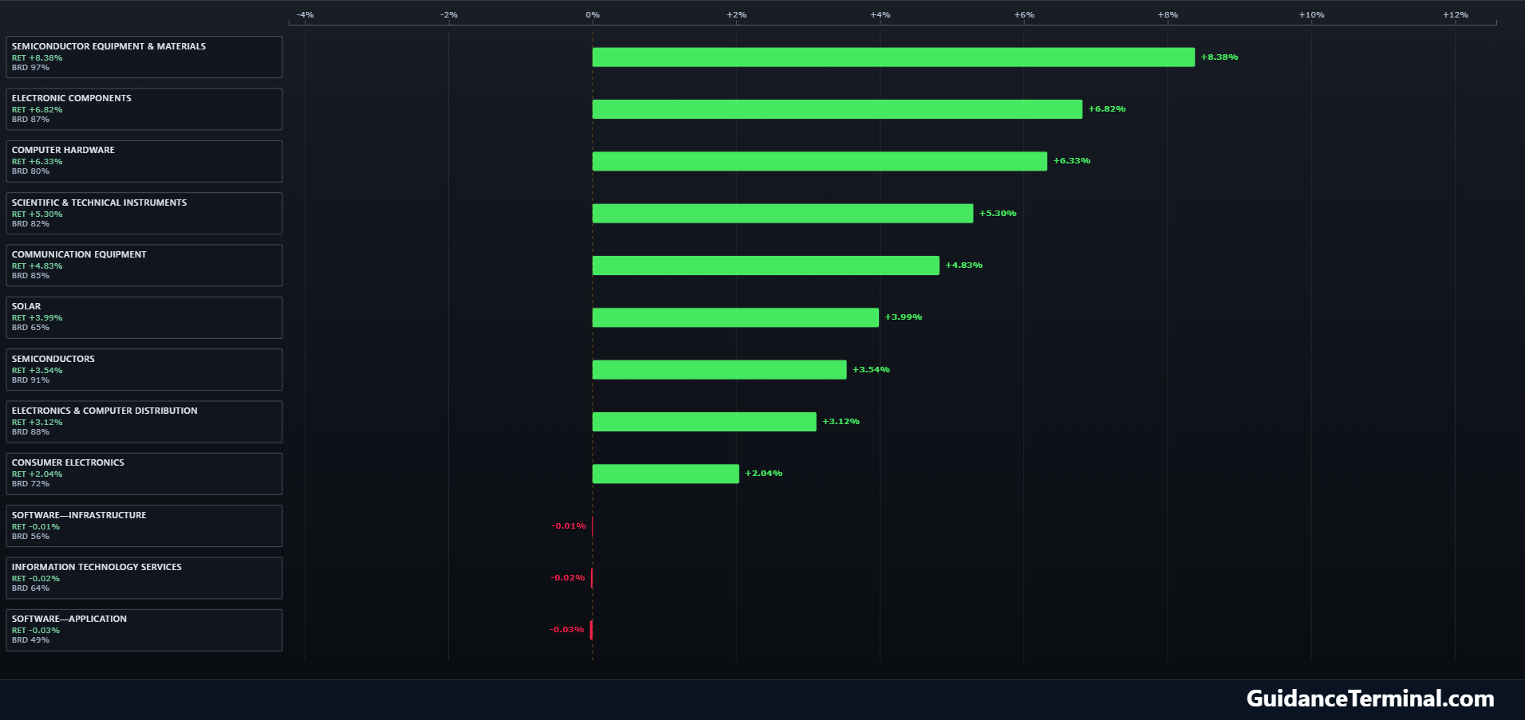The width and height of the screenshot is (1525, 720).
Task: Select the -2% axis tick label
Action: [x=449, y=15]
